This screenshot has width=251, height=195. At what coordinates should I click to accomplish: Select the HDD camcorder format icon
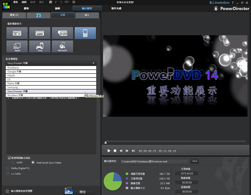[63, 33]
